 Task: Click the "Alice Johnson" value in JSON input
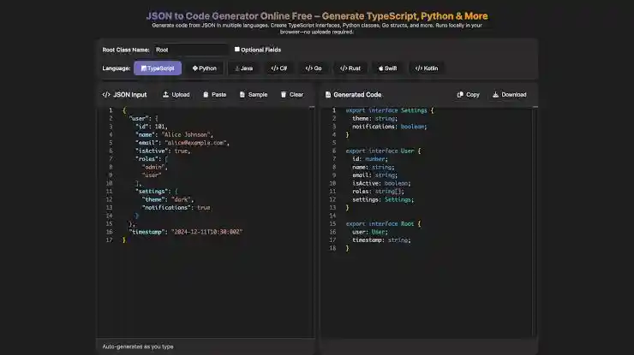(188, 134)
